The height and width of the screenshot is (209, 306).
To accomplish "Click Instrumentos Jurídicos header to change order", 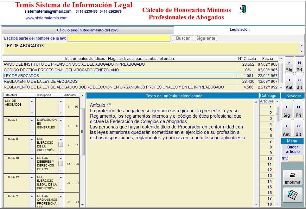I will pyautogui.click(x=120, y=59).
